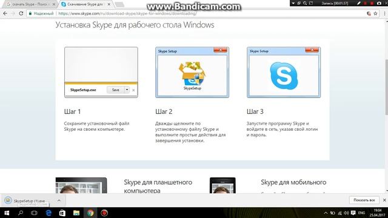Open "Skype для мобильного" link
388x218 pixels.
pos(293,182)
